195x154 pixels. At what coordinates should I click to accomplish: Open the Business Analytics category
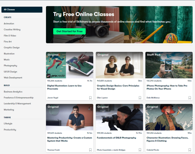(13, 92)
